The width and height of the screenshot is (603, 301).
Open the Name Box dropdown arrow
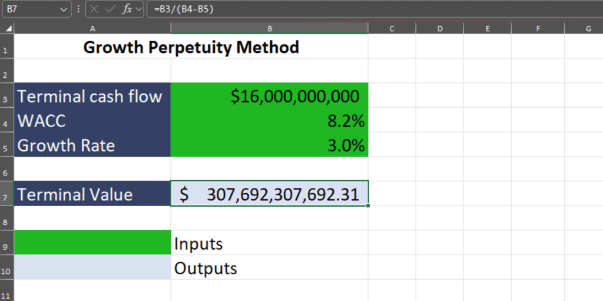pyautogui.click(x=64, y=9)
